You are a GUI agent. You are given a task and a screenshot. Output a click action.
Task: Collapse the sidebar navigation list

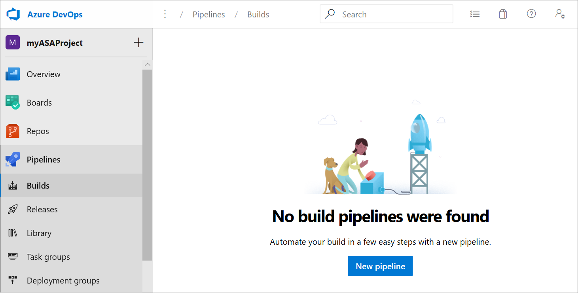[147, 64]
